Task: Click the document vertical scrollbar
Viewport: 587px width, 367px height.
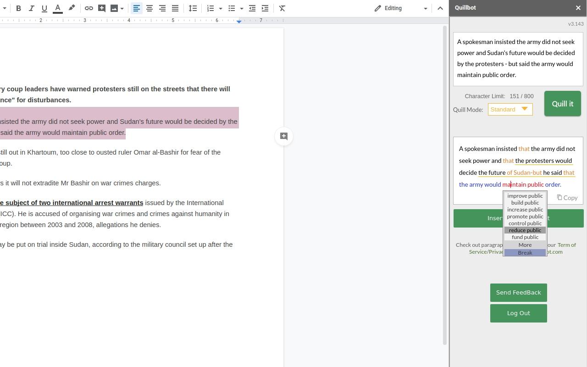Action: click(444, 185)
